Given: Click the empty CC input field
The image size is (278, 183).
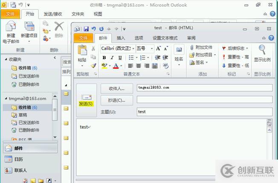Looking at the screenshot, I should 205,99.
